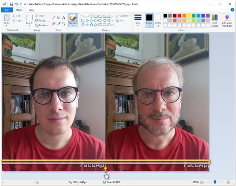Open Customize Quick Access Toolbar arrow
Image resolution: width=236 pixels, height=186 pixels.
25,4
